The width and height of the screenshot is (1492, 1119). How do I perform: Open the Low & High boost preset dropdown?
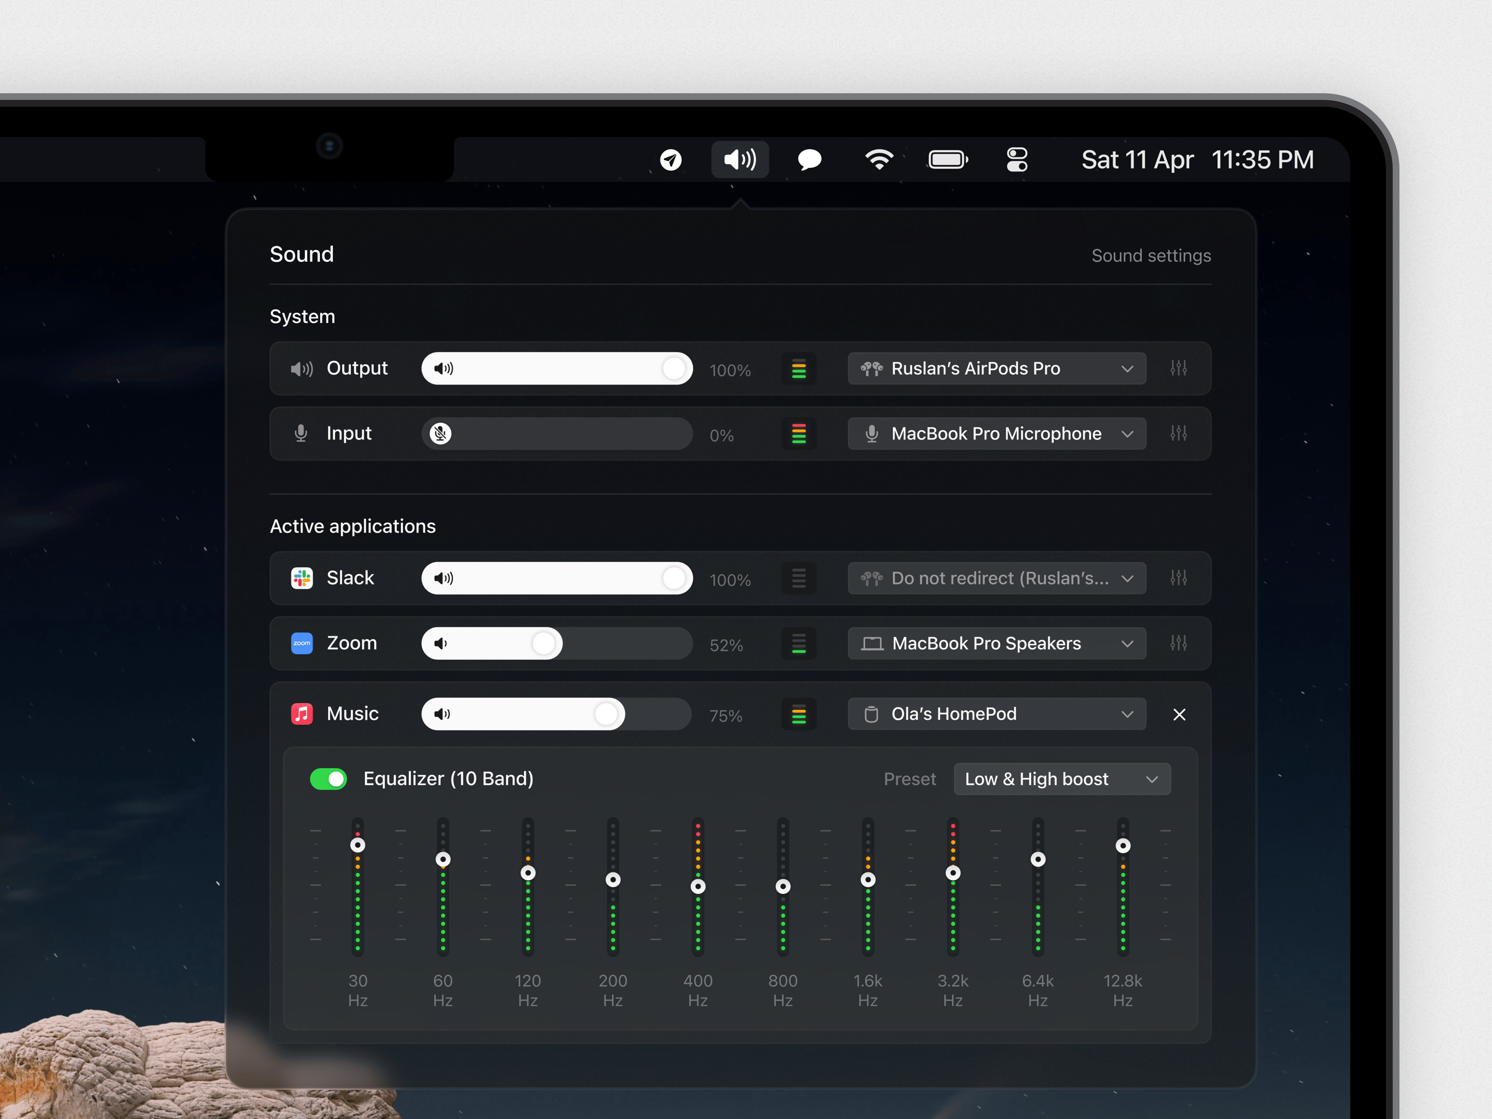(1062, 779)
